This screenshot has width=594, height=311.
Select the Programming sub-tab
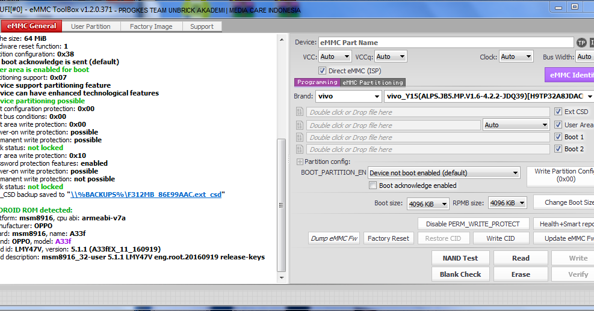coord(317,82)
